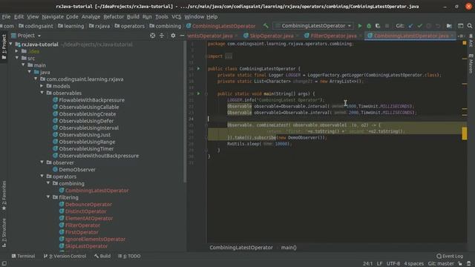
Task: Open FlowableWithBackpressure in project tree
Action: (x=88, y=100)
